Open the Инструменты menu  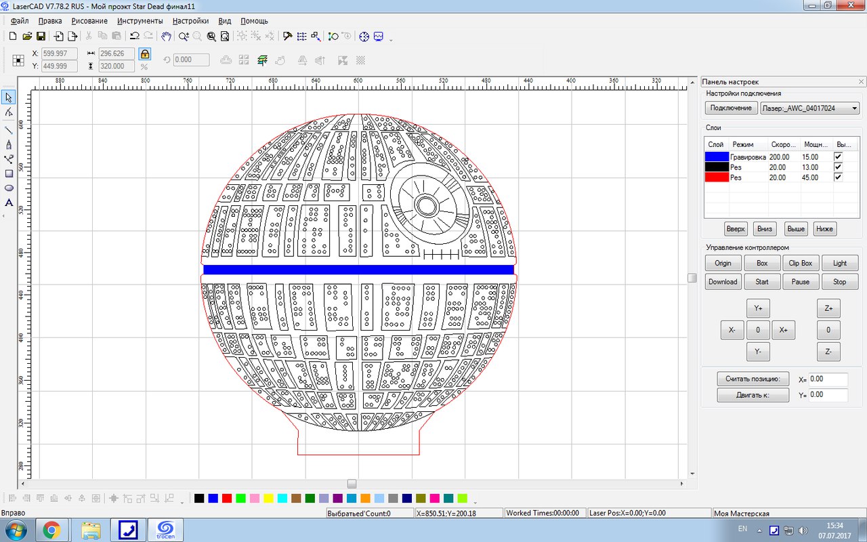pyautogui.click(x=140, y=21)
